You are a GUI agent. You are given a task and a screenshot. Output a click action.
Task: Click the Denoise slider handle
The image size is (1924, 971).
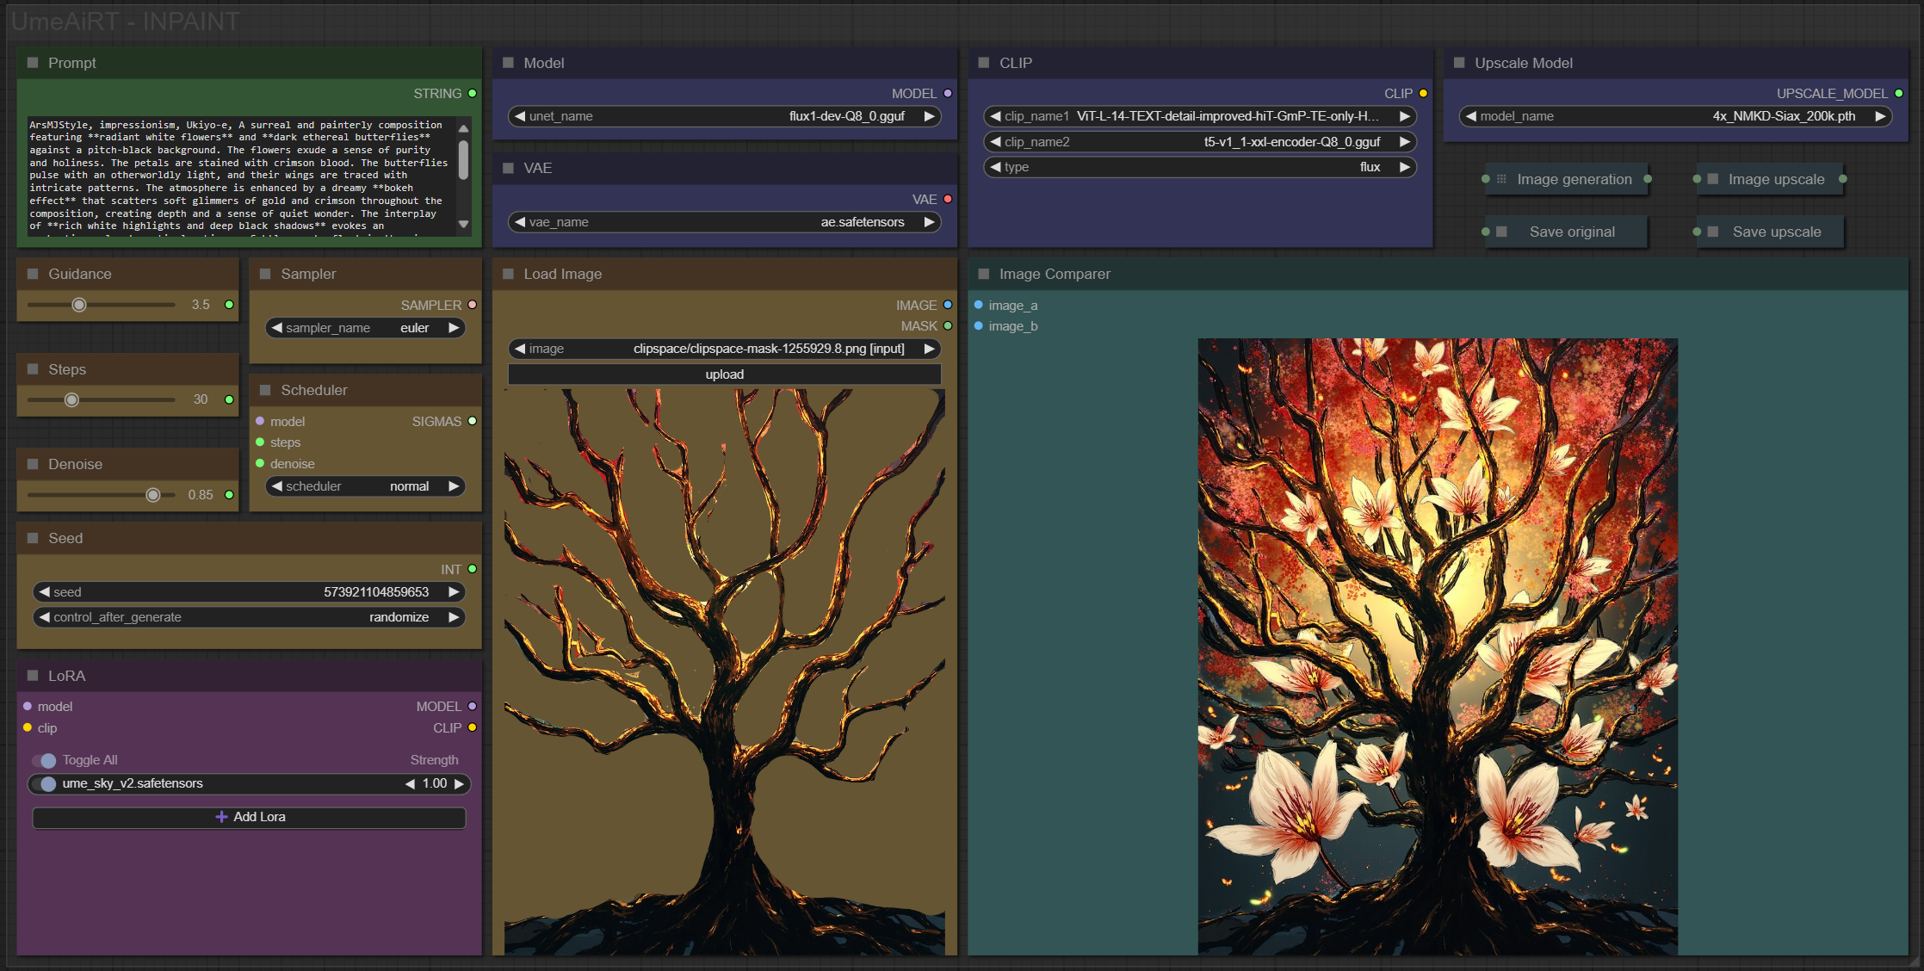[152, 495]
